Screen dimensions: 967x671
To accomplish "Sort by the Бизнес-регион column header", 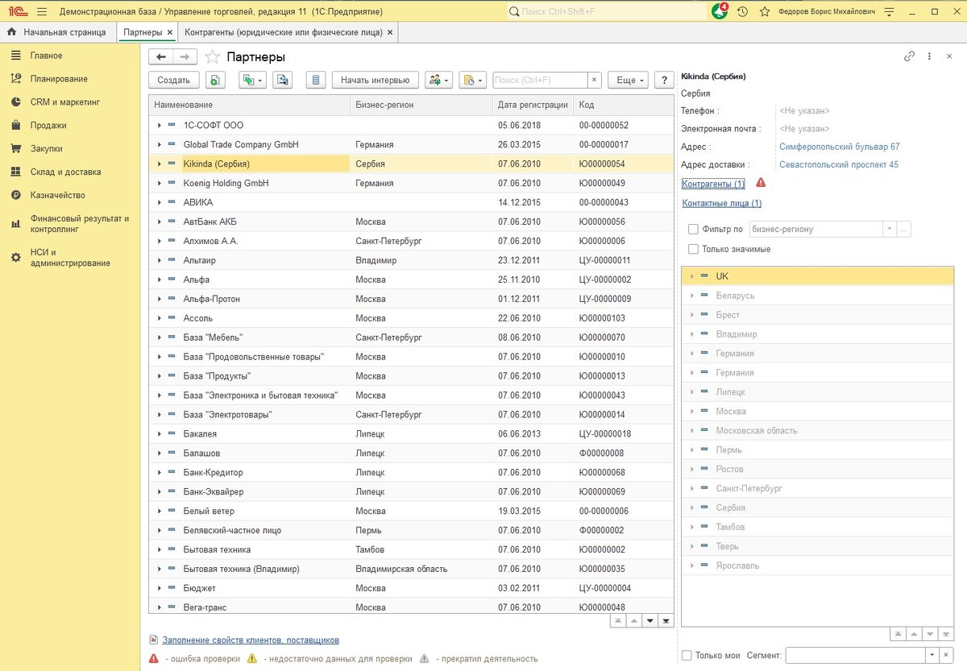I will 421,106.
